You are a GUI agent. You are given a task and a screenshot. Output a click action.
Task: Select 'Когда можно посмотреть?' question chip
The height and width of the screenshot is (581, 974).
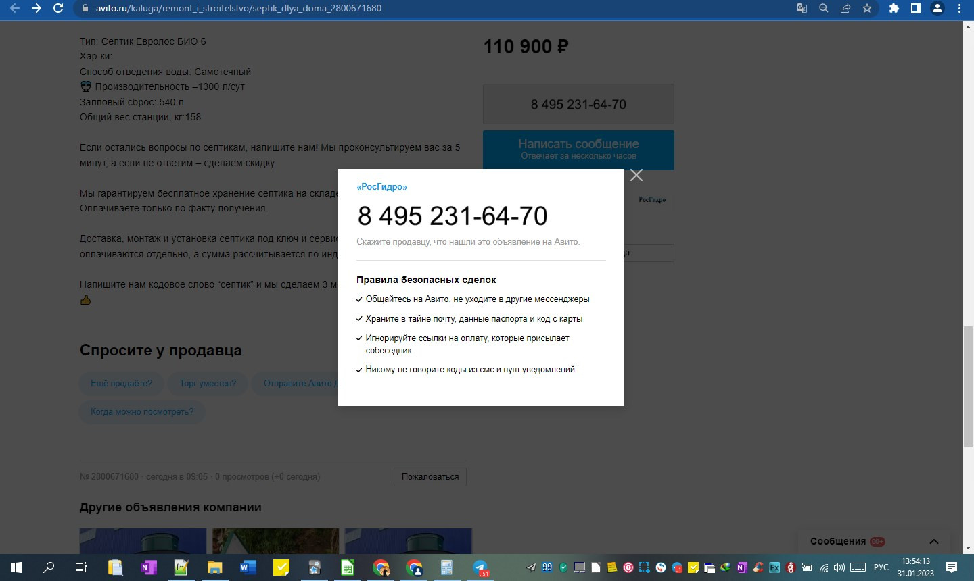(x=142, y=411)
